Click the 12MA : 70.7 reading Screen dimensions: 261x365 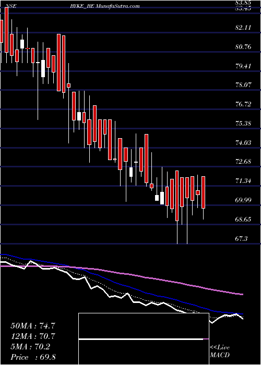click(x=33, y=336)
